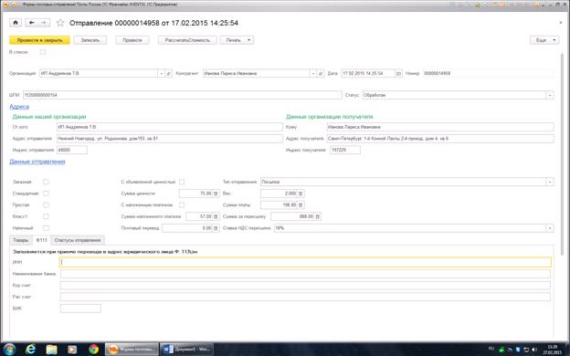The height and width of the screenshot is (356, 570).
Task: Open the Windows Start menu
Action: 9,349
